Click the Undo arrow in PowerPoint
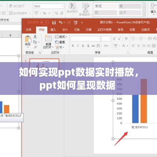 (61, 23)
